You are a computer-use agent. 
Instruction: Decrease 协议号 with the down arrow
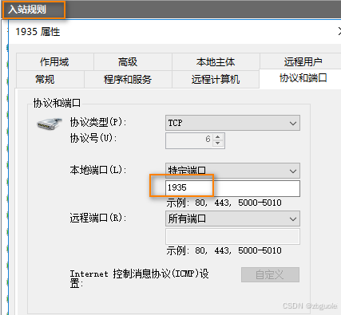coord(218,144)
